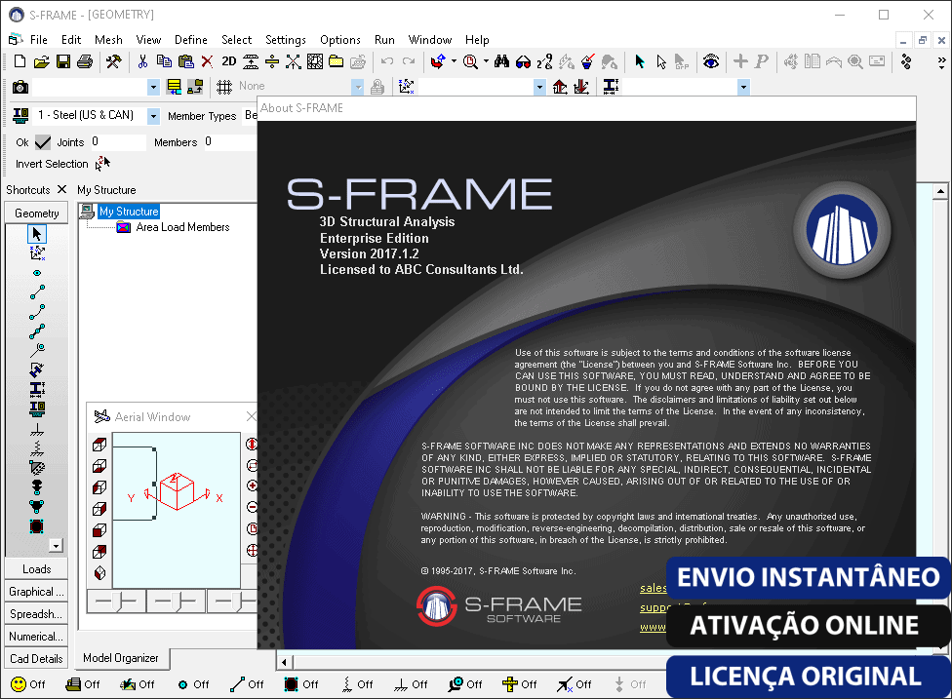Open the dropdown after the axes icon
The height and width of the screenshot is (699, 952).
point(539,88)
